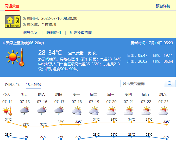Switch to the 逐时天气 tab
Image resolution: width=176 pixels, height=144 pixels.
12,84
